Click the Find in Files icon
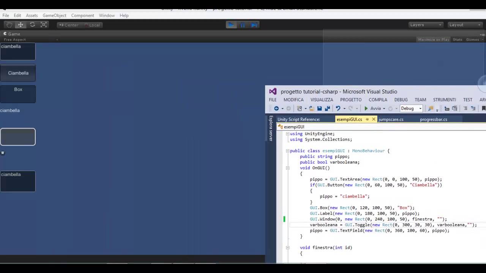The height and width of the screenshot is (273, 486). 431,108
